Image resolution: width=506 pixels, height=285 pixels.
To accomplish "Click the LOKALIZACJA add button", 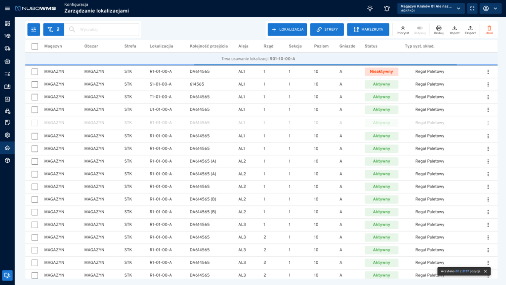I will [287, 30].
